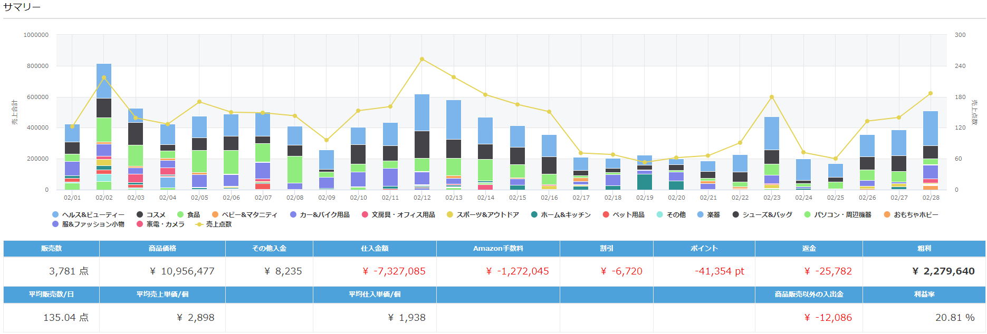Click the おもちゃホビー legend color dot

point(887,215)
